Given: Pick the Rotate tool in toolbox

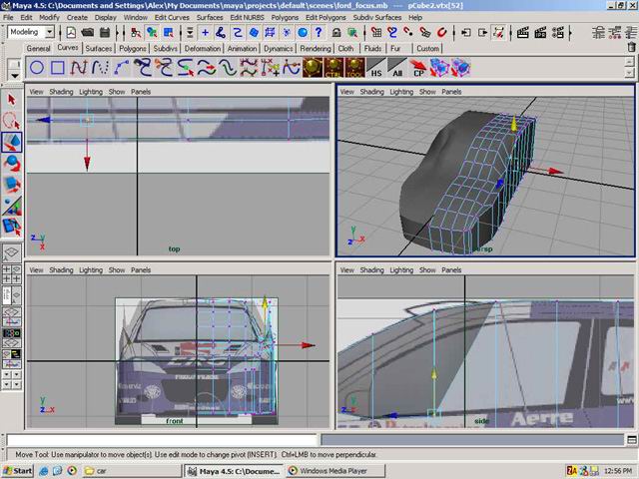Looking at the screenshot, I should coord(12,164).
